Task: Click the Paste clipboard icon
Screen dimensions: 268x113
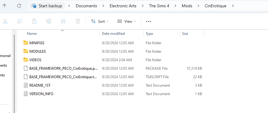Action: pyautogui.click(x=34, y=21)
